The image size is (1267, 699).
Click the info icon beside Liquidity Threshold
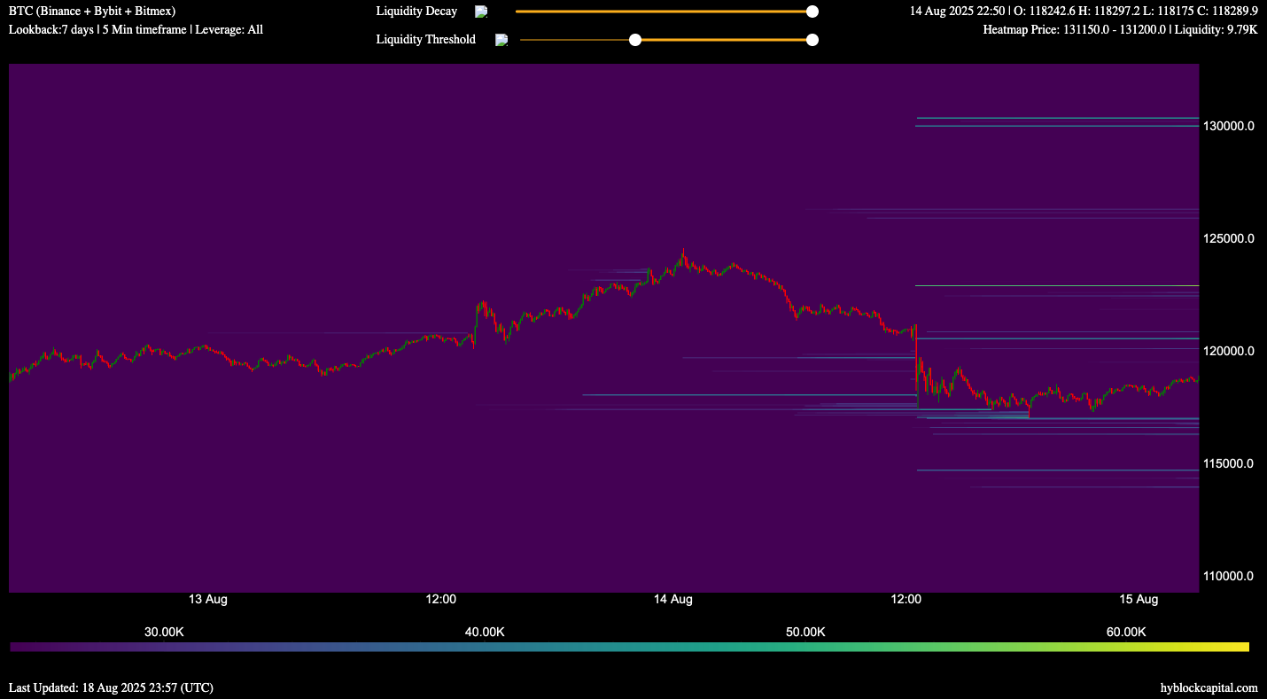point(501,40)
